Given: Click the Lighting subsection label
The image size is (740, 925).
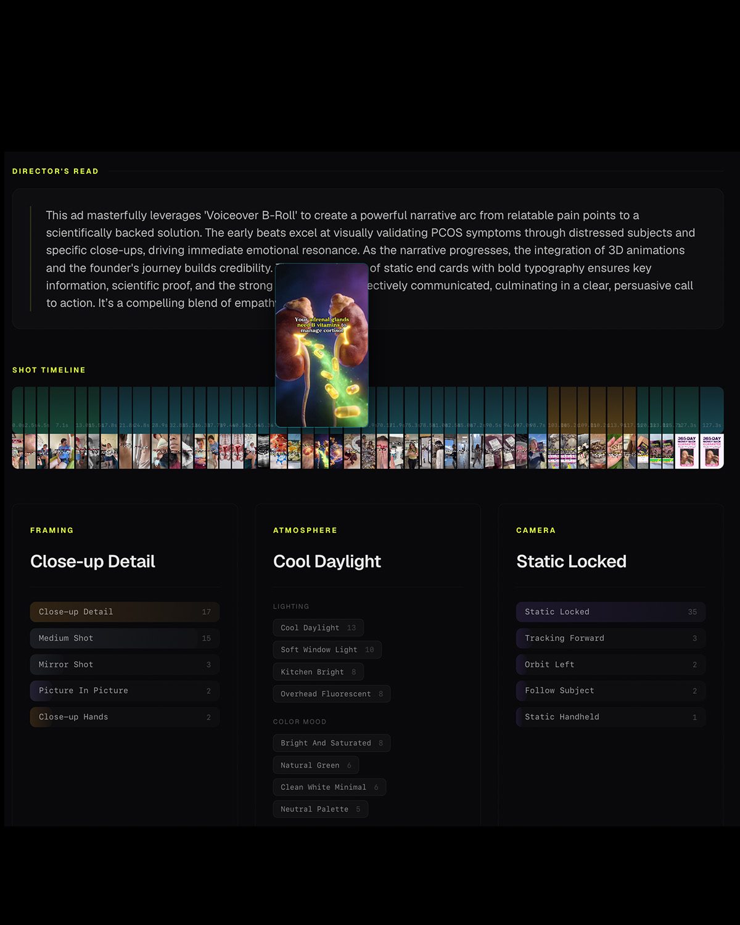Looking at the screenshot, I should (291, 607).
